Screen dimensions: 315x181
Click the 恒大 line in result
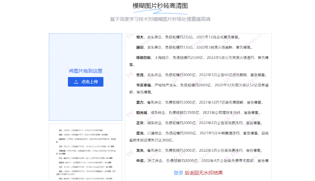point(188,37)
